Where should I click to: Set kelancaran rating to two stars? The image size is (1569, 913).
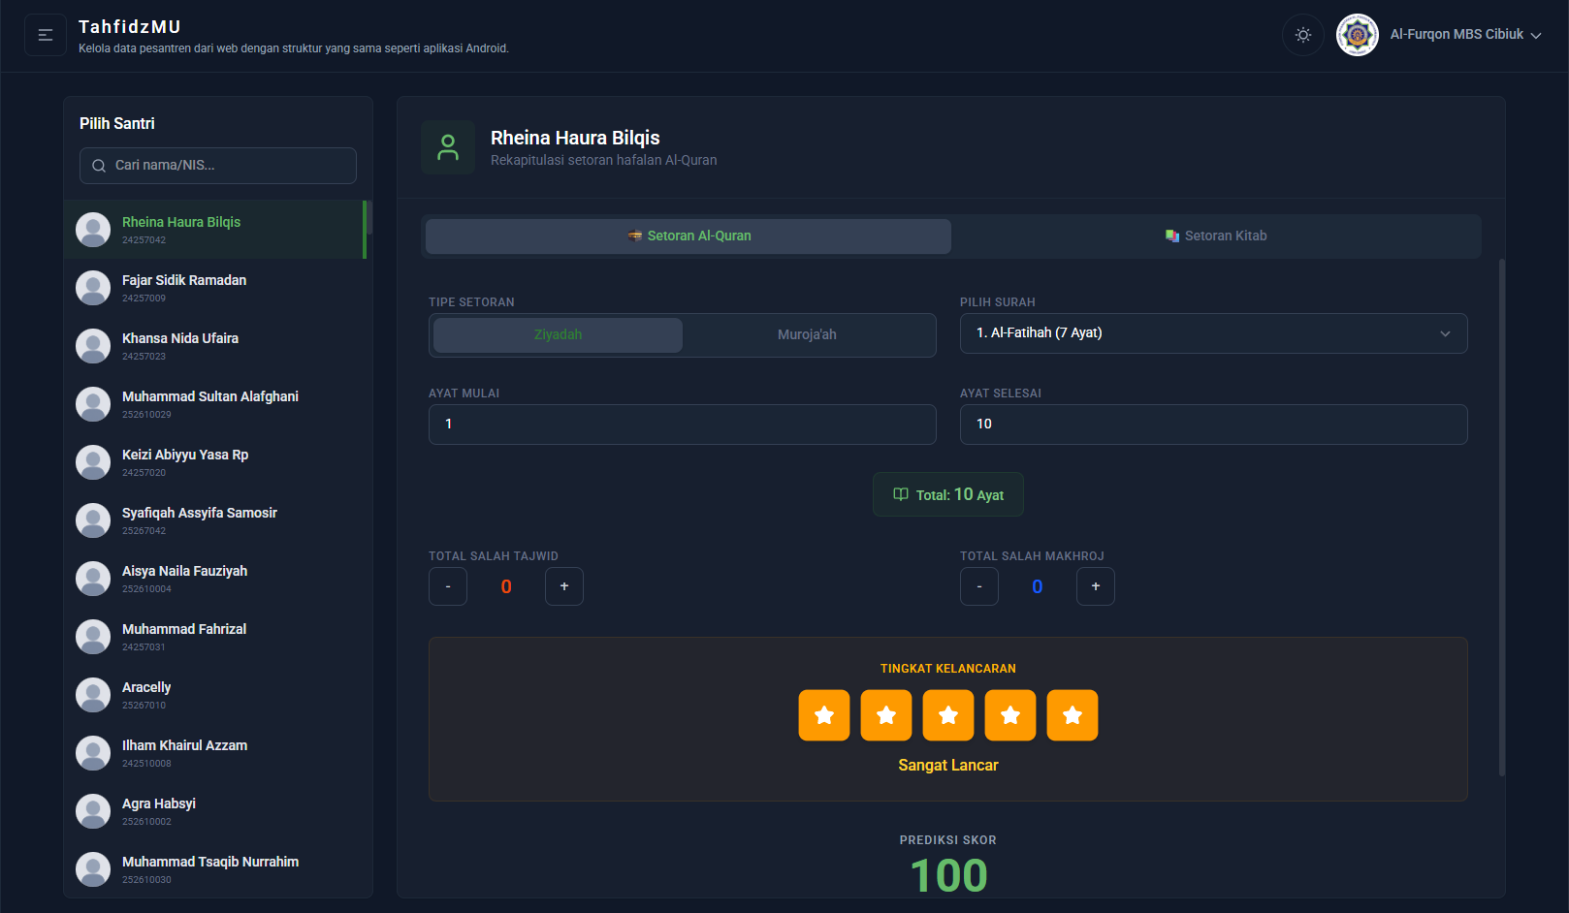886,715
